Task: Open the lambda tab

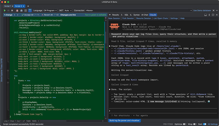Action: coord(122,15)
